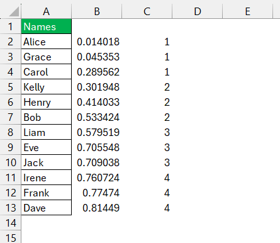Select row 11 header
The height and width of the screenshot is (243, 280).
[x=11, y=178]
